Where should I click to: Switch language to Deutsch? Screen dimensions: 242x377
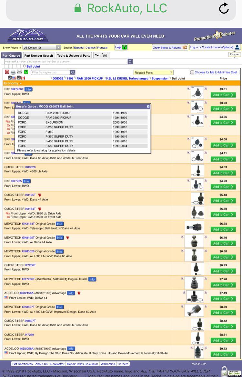pos(90,48)
